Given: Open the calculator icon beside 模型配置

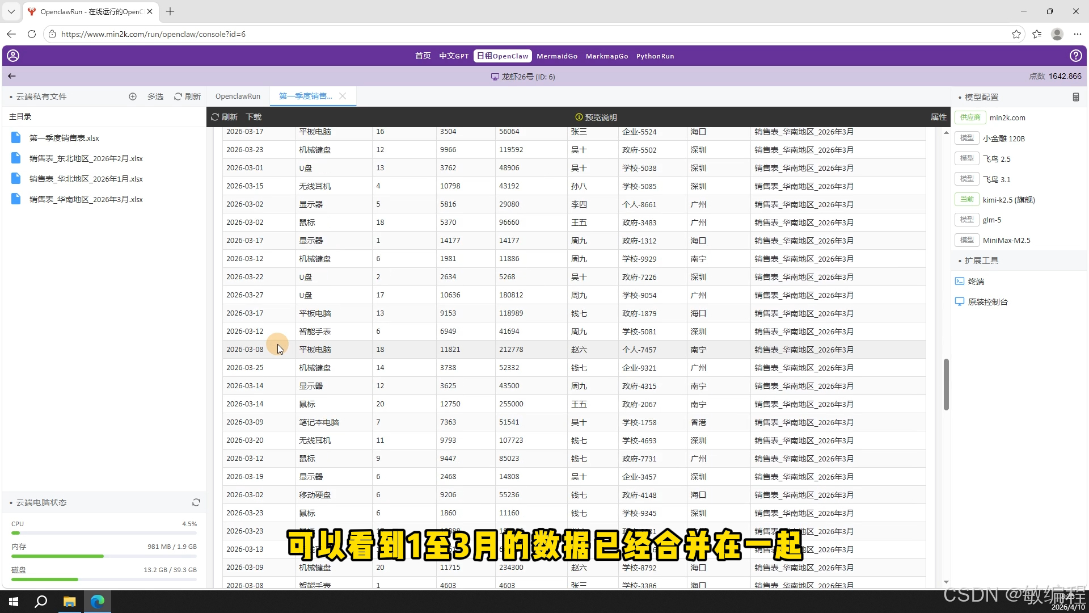Looking at the screenshot, I should (1076, 97).
